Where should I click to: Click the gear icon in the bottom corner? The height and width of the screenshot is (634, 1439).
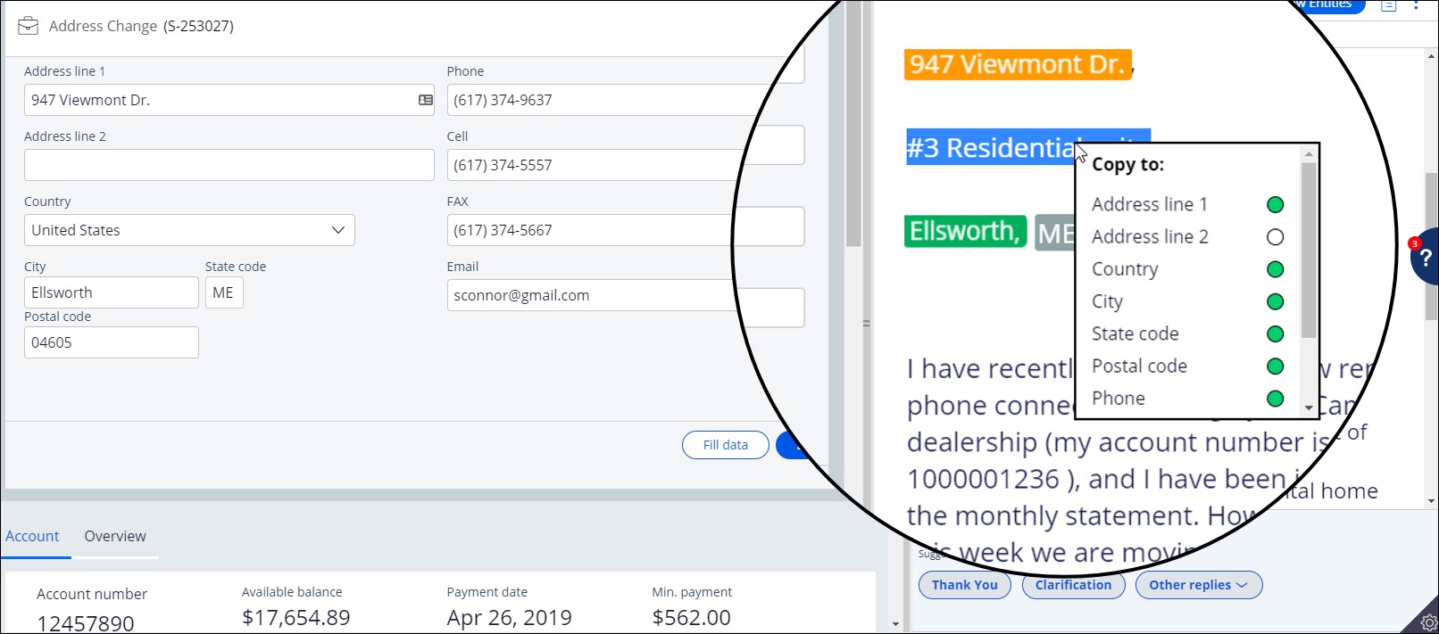tap(1428, 622)
